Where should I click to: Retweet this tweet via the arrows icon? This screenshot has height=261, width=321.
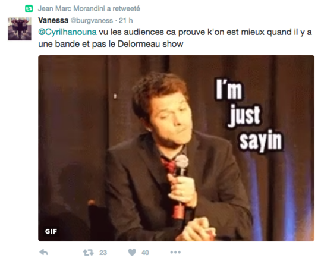coord(88,253)
